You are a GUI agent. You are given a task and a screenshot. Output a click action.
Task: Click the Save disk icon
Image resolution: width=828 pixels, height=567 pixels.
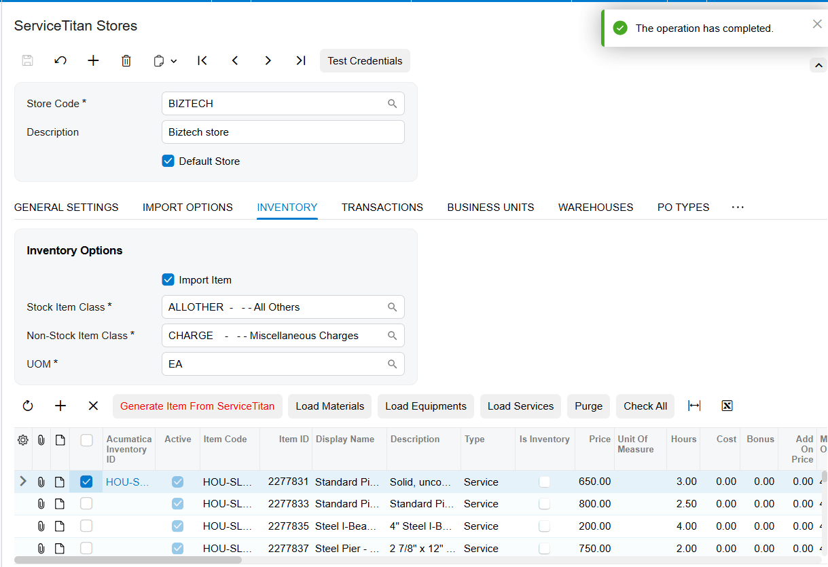pyautogui.click(x=28, y=60)
